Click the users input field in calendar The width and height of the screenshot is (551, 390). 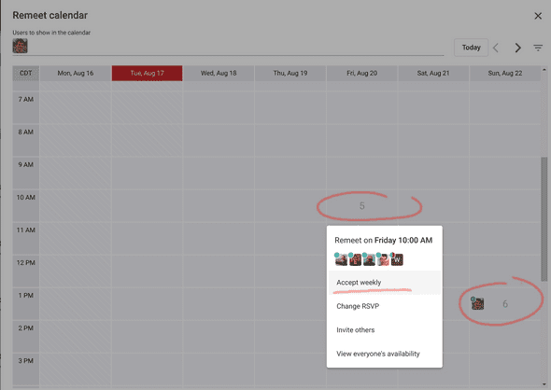tap(228, 47)
